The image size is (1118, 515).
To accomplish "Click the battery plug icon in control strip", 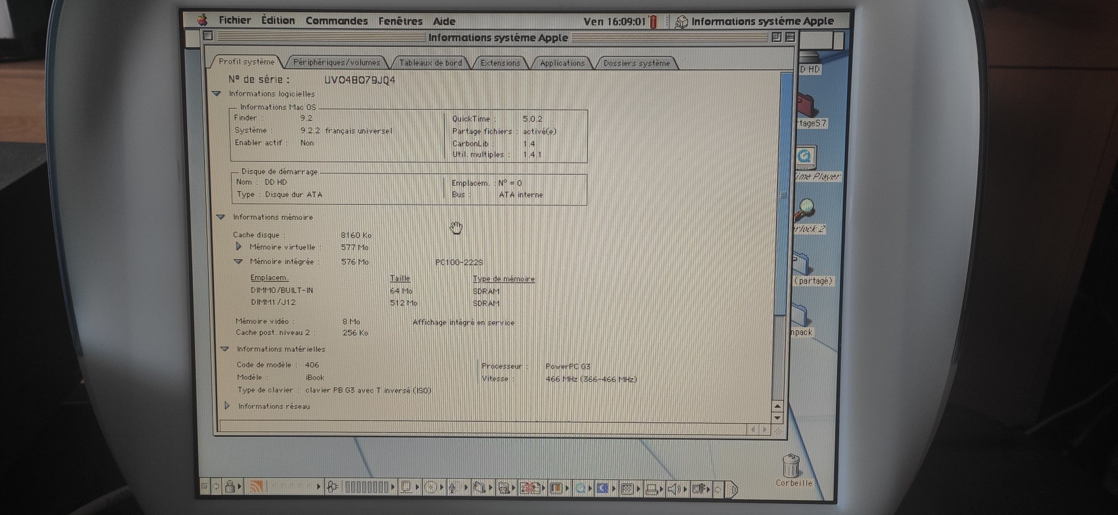I will coord(332,487).
